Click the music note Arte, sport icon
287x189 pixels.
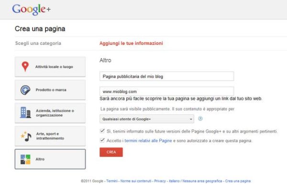point(26,136)
